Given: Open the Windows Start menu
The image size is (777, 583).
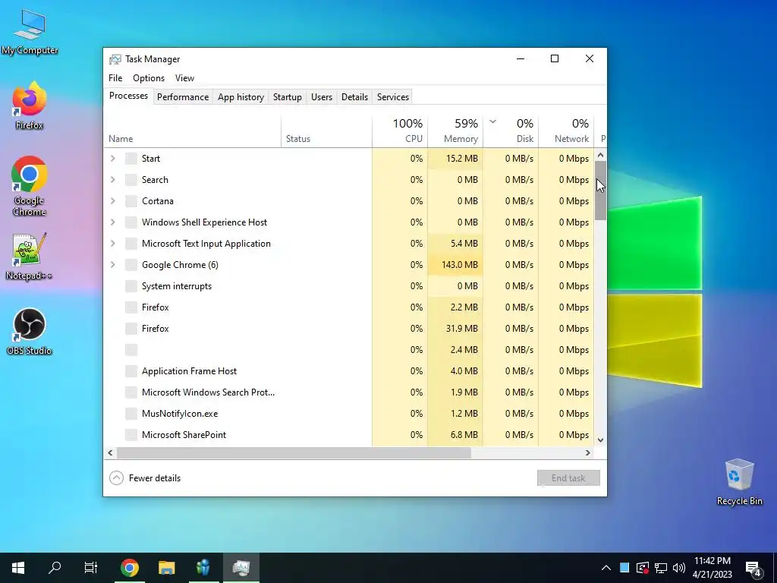Looking at the screenshot, I should pyautogui.click(x=18, y=568).
